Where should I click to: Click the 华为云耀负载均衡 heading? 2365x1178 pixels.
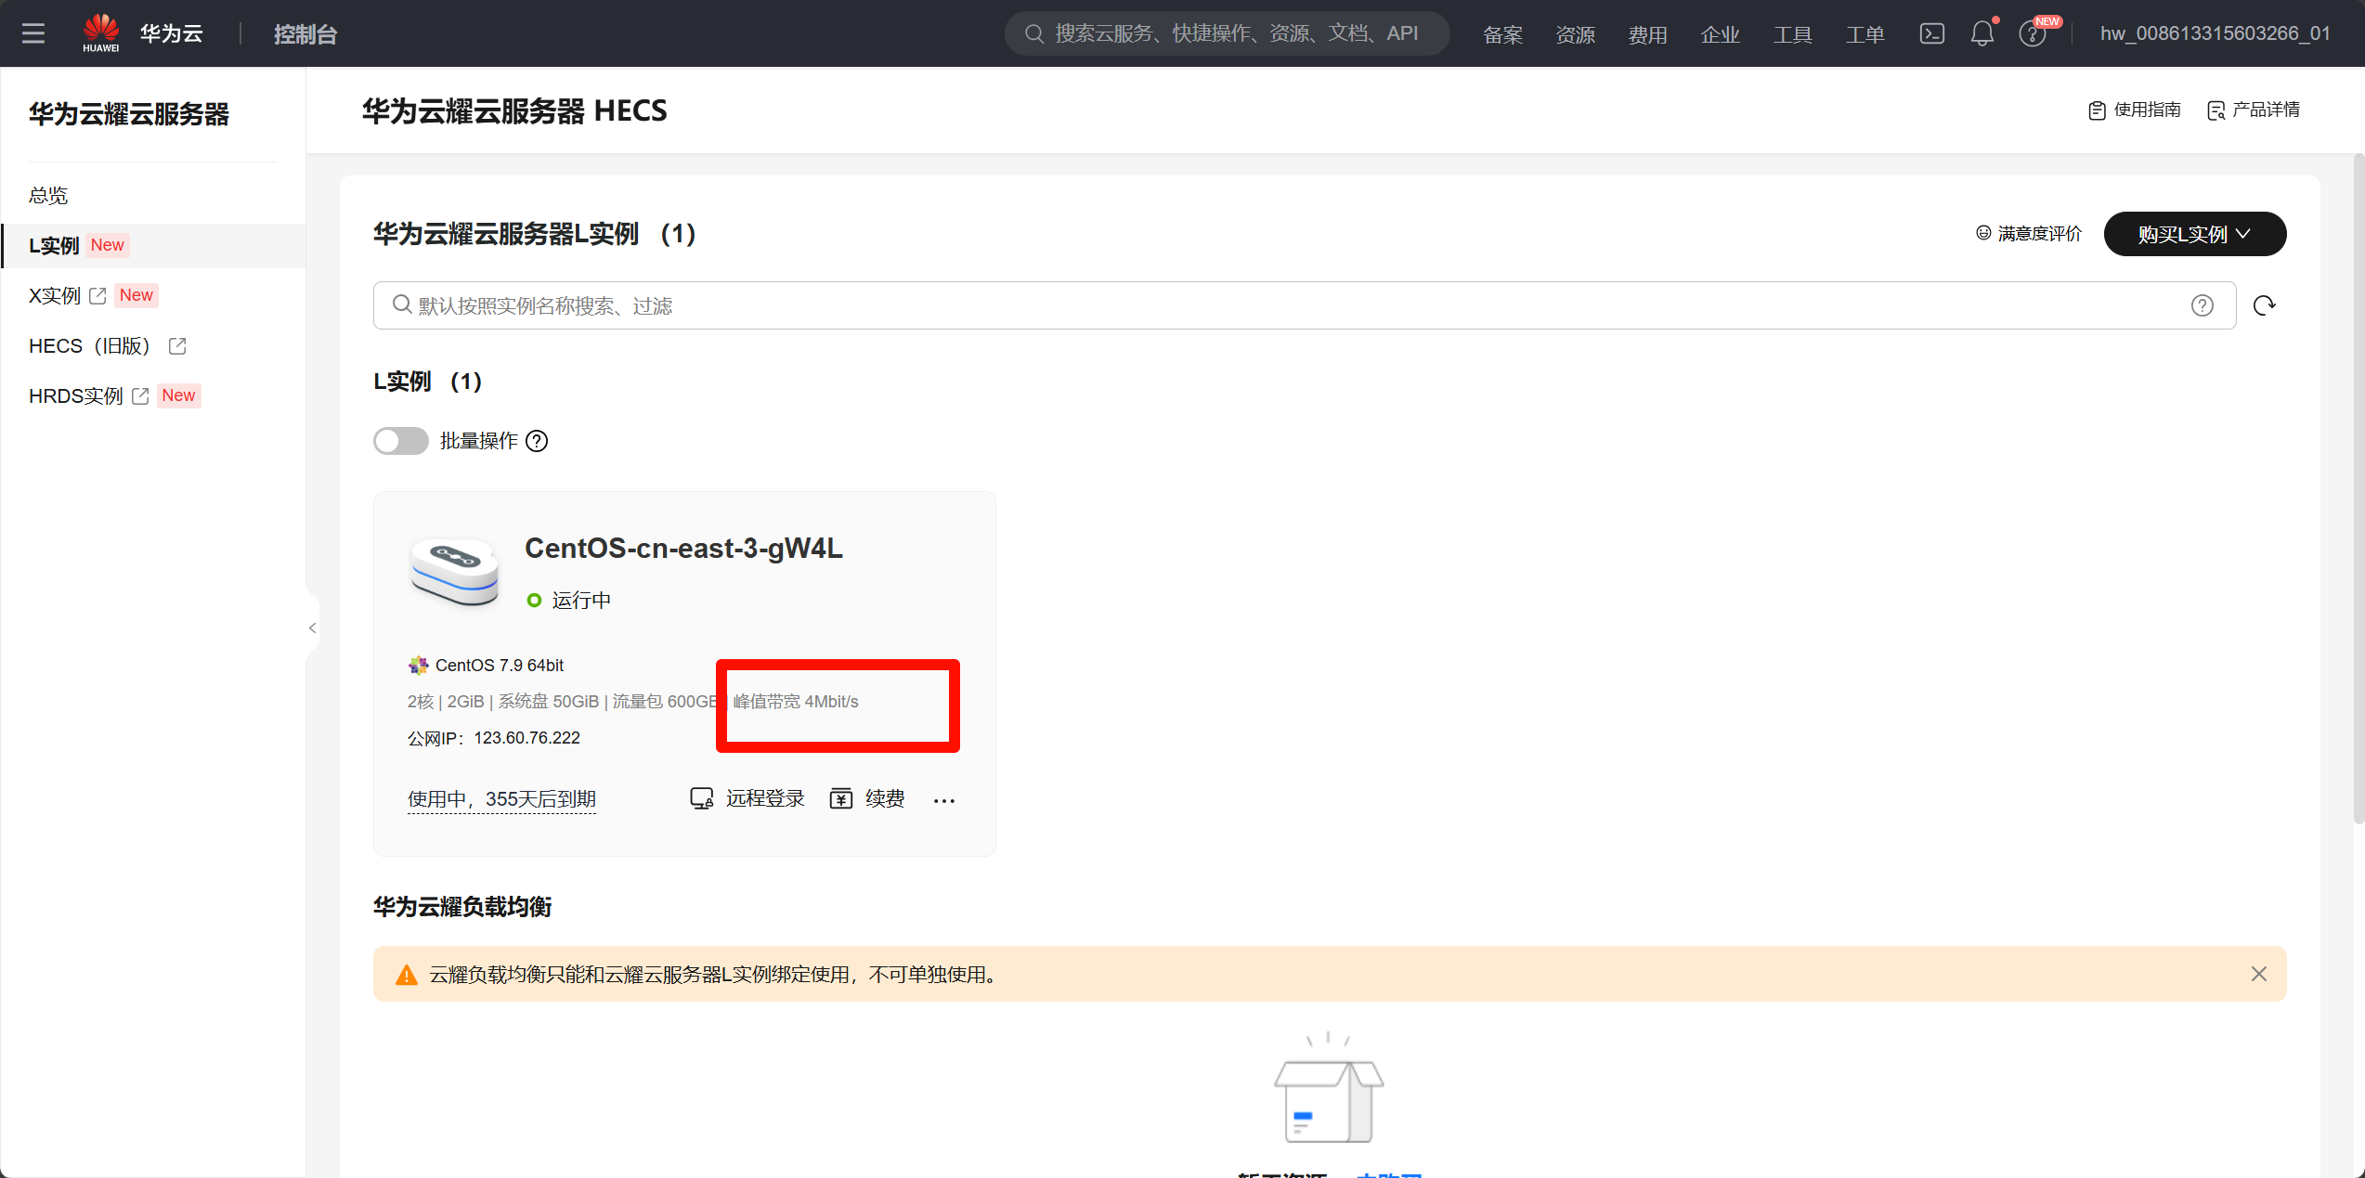click(462, 907)
